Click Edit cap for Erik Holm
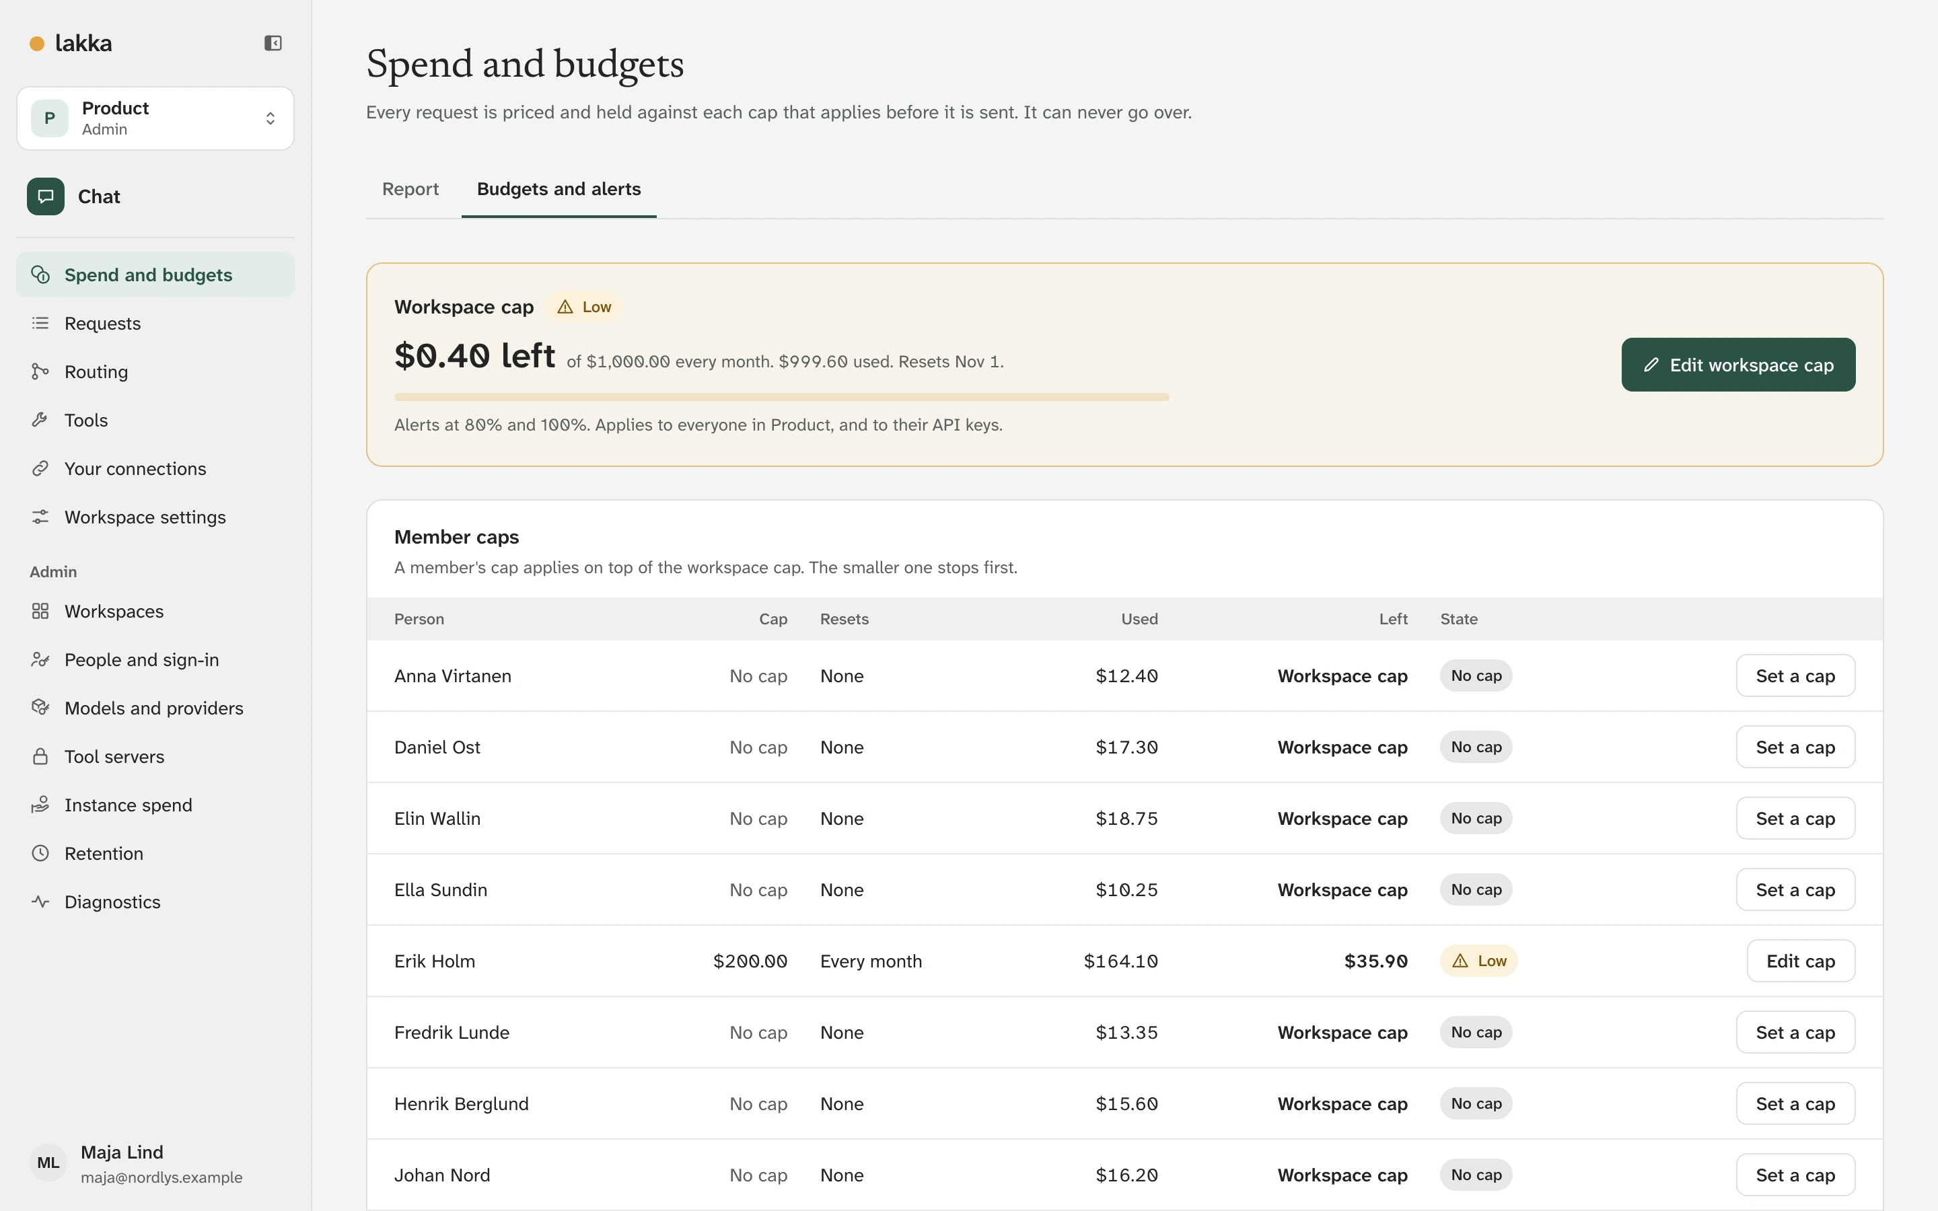Image resolution: width=1938 pixels, height=1211 pixels. pyautogui.click(x=1800, y=961)
